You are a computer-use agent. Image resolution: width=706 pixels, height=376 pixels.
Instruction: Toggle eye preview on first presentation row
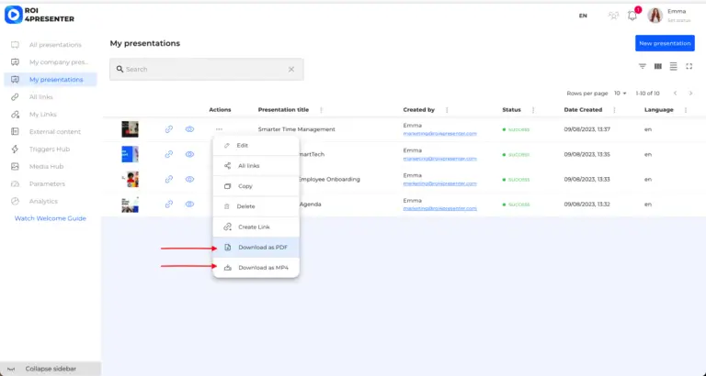pos(189,129)
